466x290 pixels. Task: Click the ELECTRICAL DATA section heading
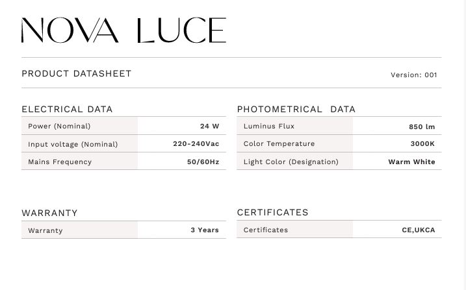tap(67, 110)
